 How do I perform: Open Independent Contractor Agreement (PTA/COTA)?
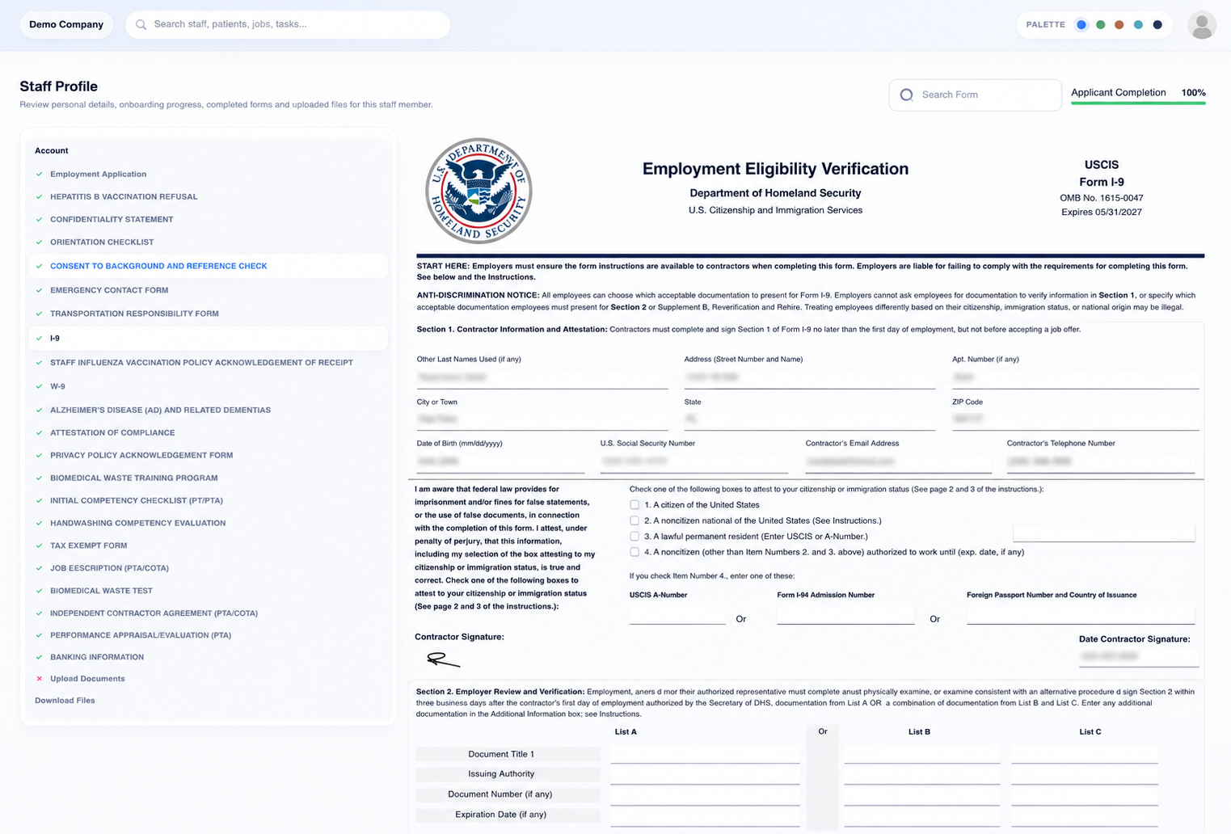[154, 613]
